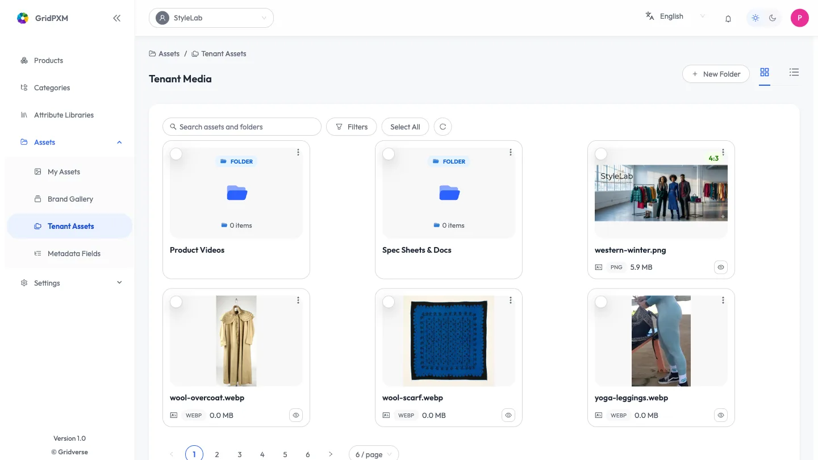
Task: Open the English language dropdown
Action: click(676, 16)
